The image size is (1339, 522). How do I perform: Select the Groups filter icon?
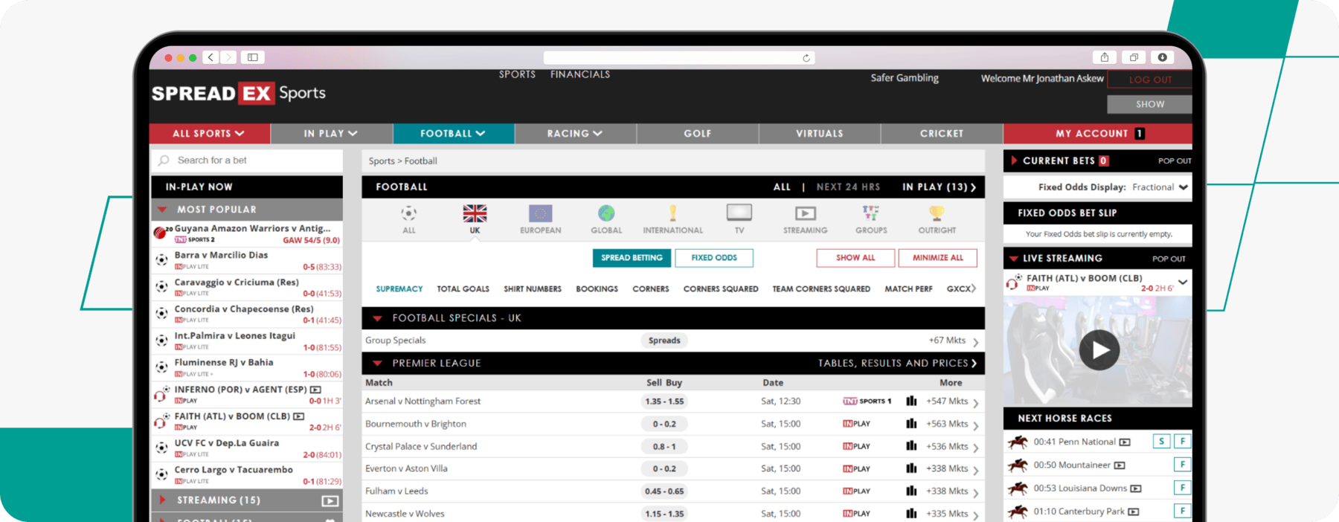(x=871, y=214)
